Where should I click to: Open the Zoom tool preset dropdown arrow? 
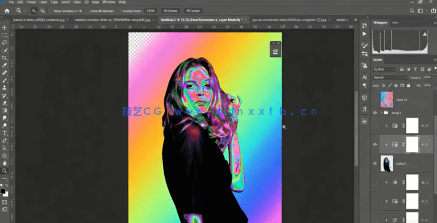(x=25, y=11)
